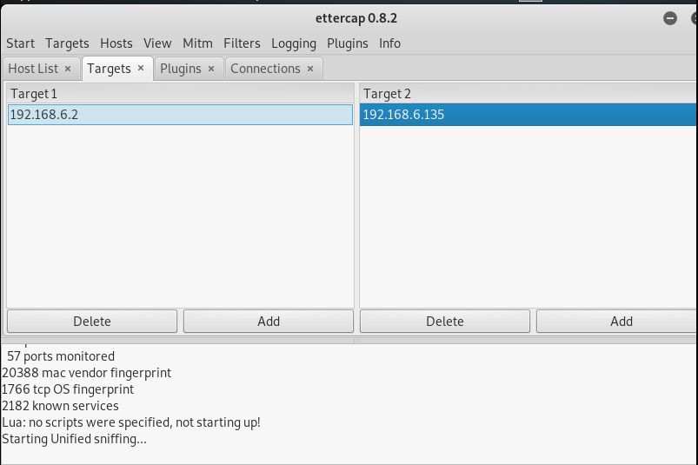Open the Info menu
The image size is (698, 465).
click(389, 43)
